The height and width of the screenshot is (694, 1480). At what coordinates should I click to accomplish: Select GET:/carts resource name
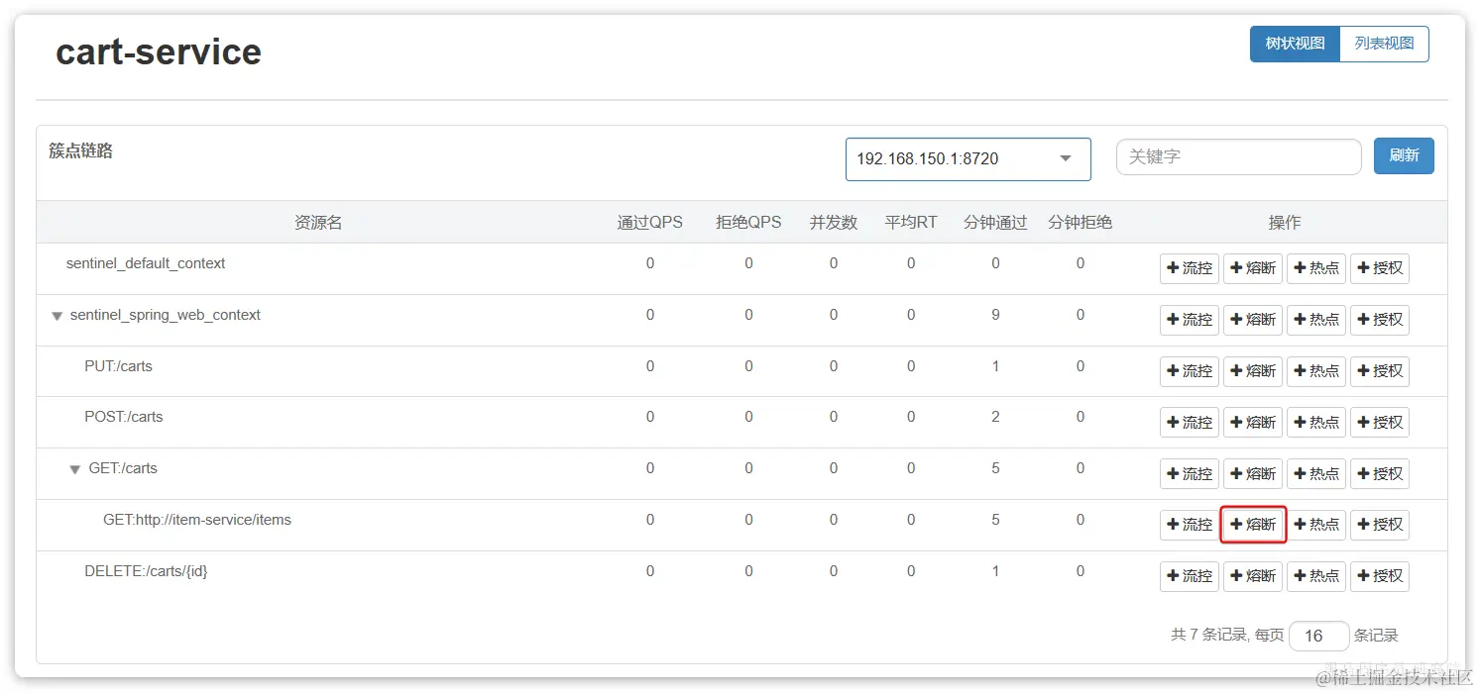pyautogui.click(x=123, y=468)
